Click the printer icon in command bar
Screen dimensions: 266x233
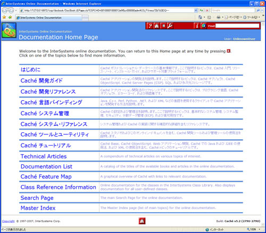tap(219, 17)
